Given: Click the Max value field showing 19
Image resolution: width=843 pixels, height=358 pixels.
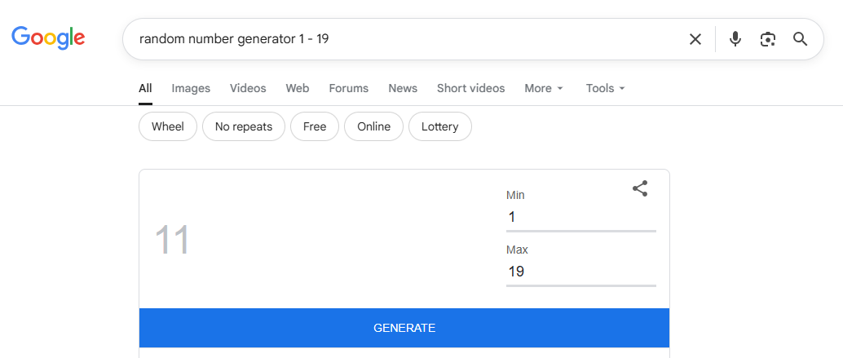Looking at the screenshot, I should pyautogui.click(x=580, y=272).
